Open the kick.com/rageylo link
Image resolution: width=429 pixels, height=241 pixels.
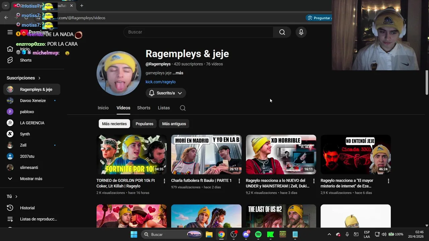click(x=161, y=82)
